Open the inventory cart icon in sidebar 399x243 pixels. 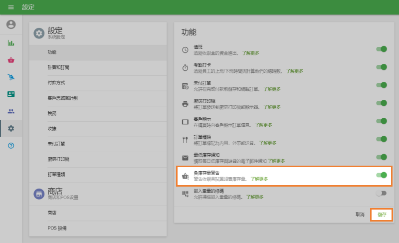[x=11, y=77]
